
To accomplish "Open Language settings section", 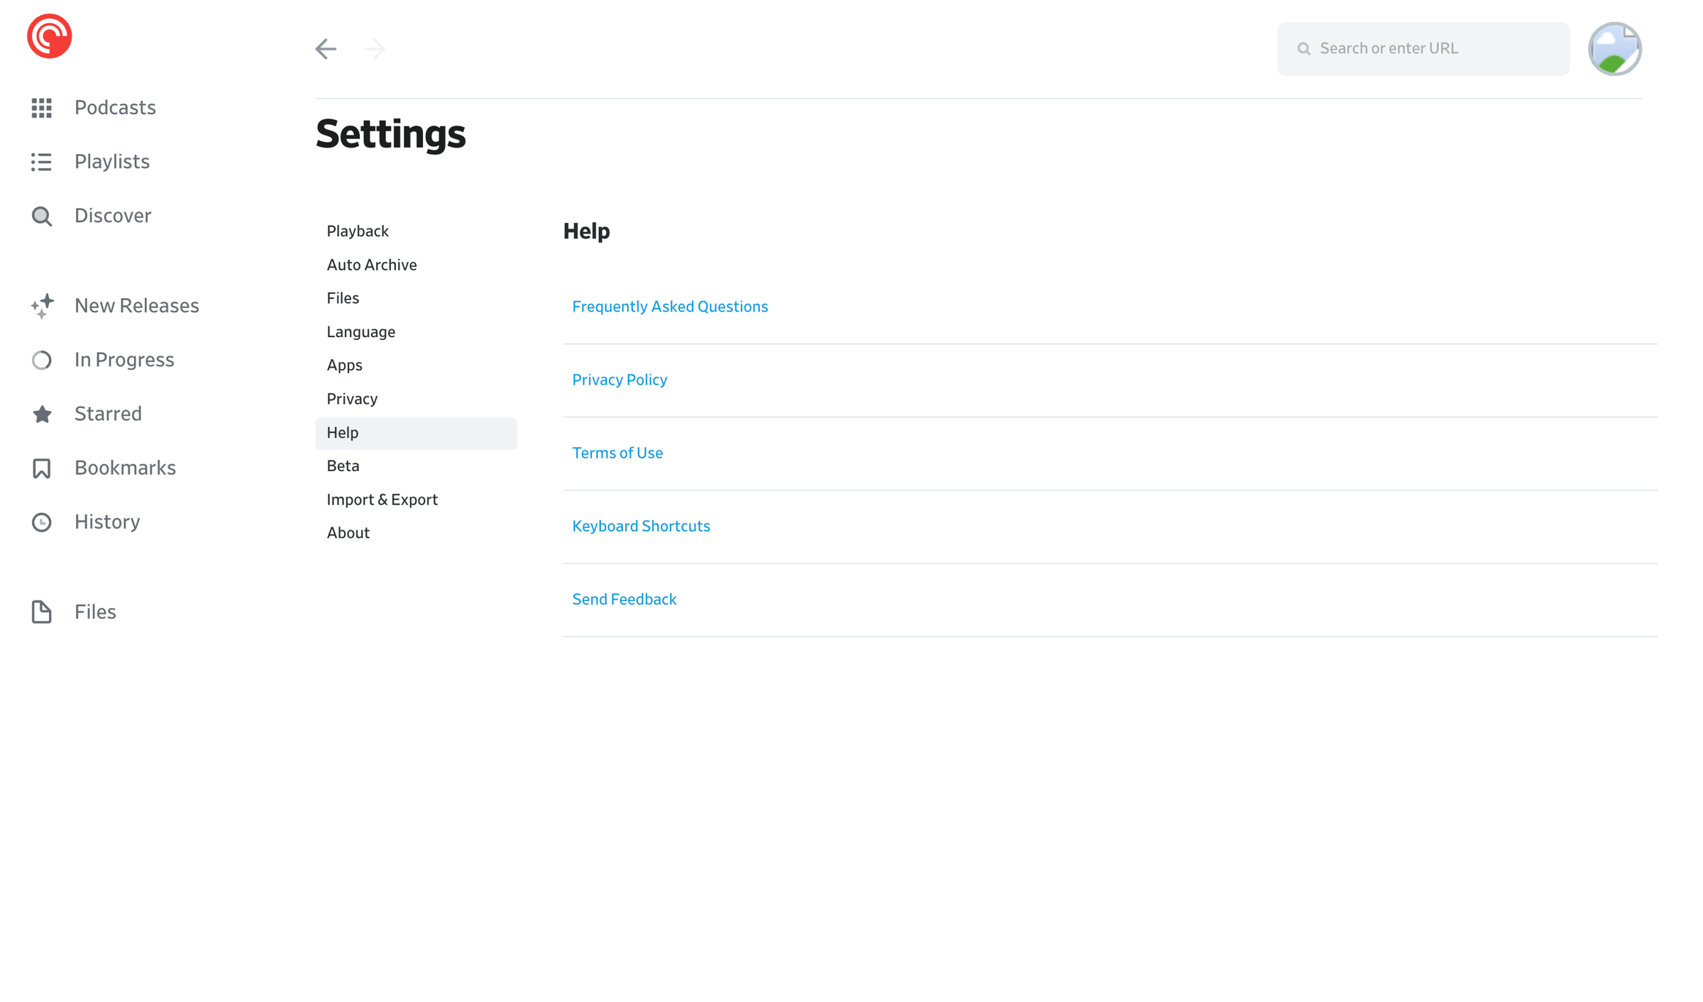I will (416, 332).
